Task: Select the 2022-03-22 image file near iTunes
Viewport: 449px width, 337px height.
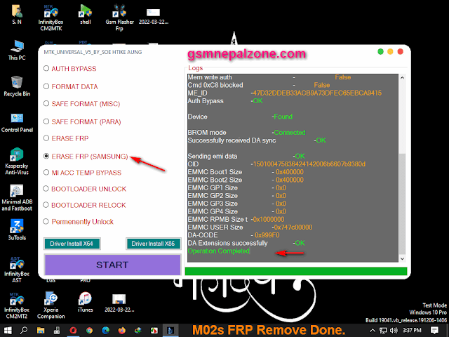Action: 119,303
